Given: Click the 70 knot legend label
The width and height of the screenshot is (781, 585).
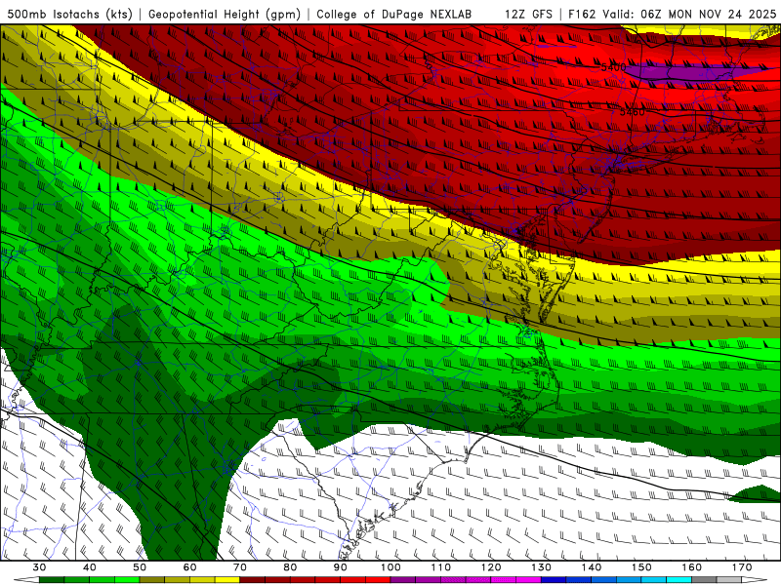Looking at the screenshot, I should tap(240, 567).
